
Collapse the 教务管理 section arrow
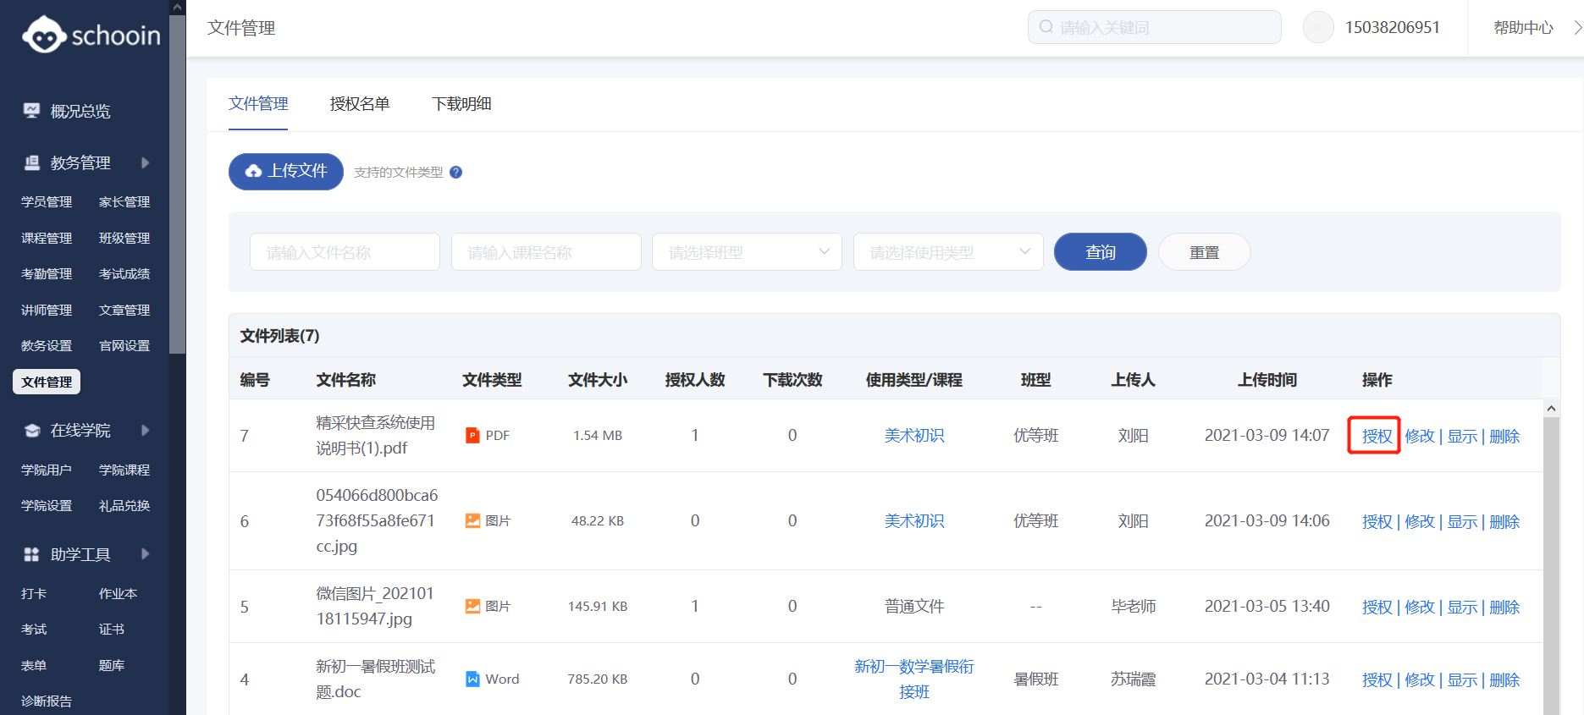click(146, 162)
